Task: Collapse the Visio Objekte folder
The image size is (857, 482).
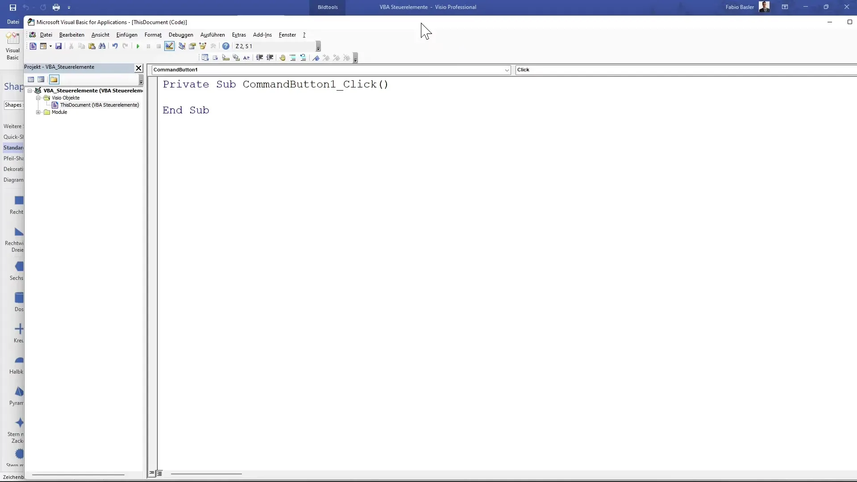Action: (38, 98)
